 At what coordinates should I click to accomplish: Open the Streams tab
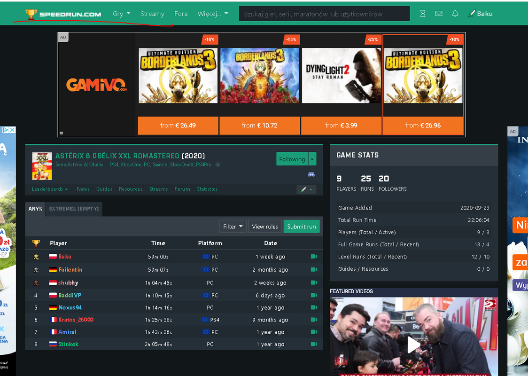click(159, 189)
